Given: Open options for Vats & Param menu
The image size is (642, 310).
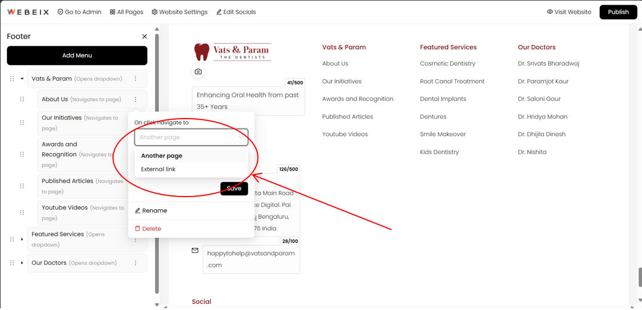Looking at the screenshot, I should (135, 79).
